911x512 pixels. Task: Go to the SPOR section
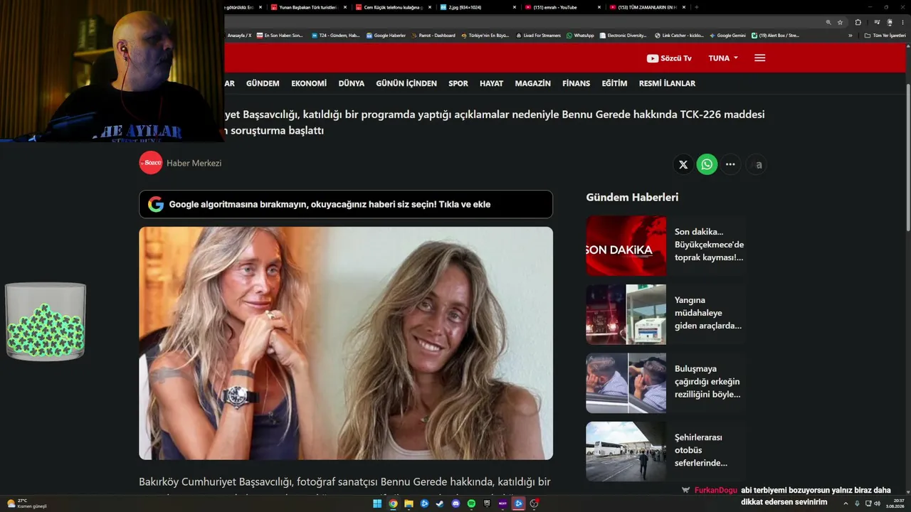[x=458, y=83]
